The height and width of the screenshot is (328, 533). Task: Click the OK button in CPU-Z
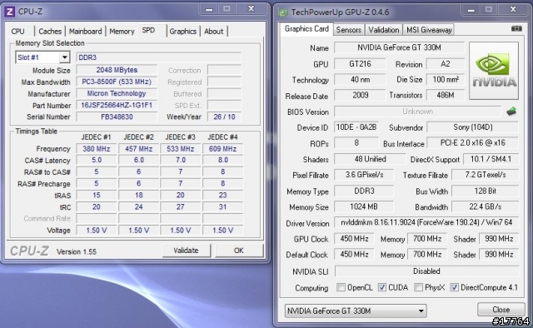239,251
